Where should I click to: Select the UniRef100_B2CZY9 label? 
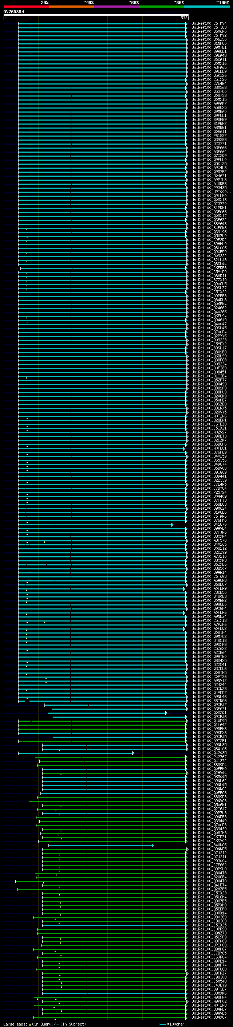pos(209,552)
